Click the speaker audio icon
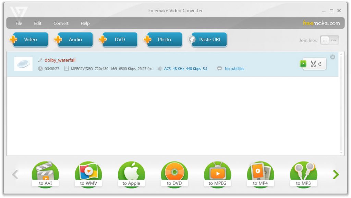351x198 pixels. pyautogui.click(x=160, y=69)
